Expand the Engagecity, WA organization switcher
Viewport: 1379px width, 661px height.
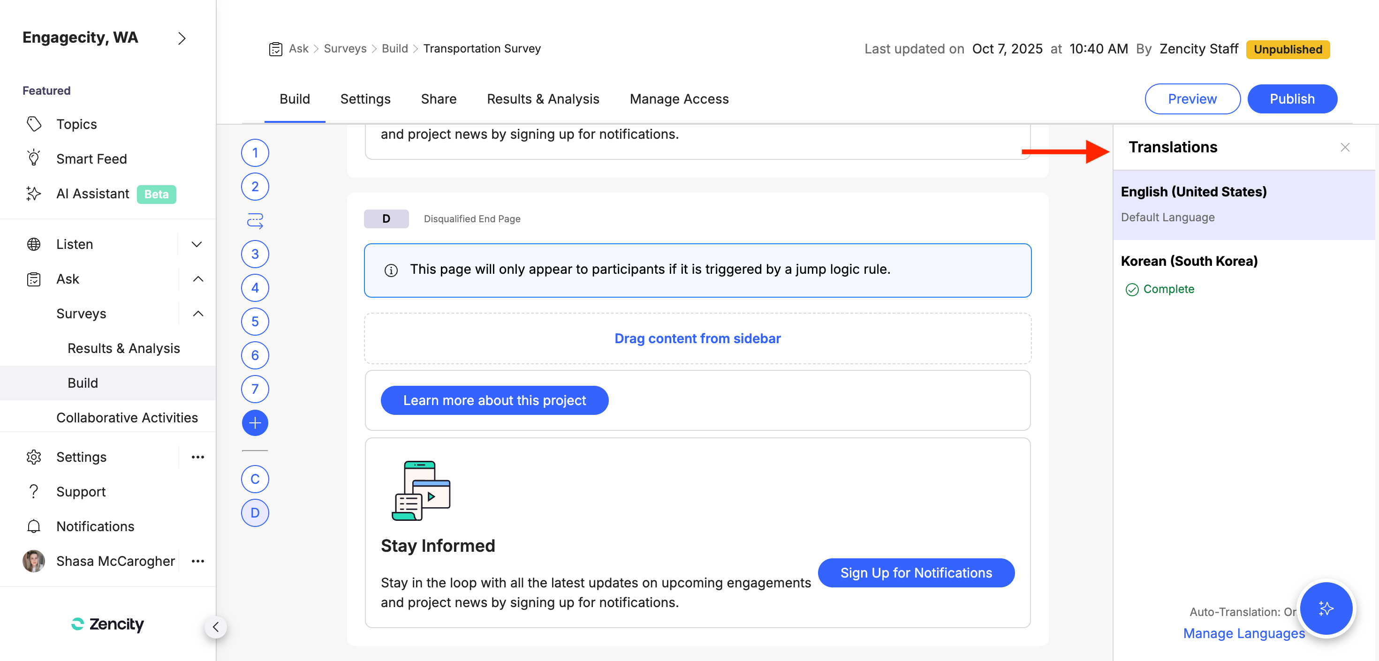point(182,38)
